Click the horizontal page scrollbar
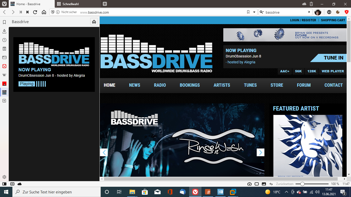 pyautogui.click(x=221, y=179)
